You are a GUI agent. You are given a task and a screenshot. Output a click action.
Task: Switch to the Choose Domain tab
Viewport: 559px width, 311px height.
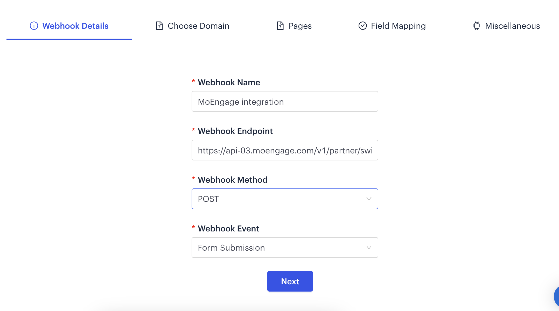198,26
